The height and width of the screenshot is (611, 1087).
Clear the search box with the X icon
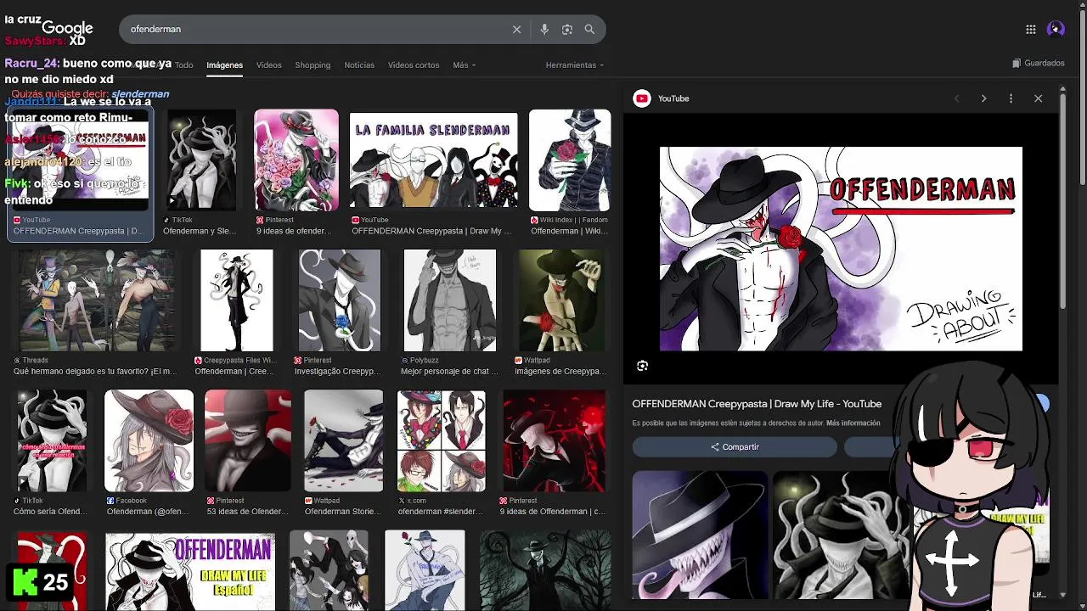[516, 29]
